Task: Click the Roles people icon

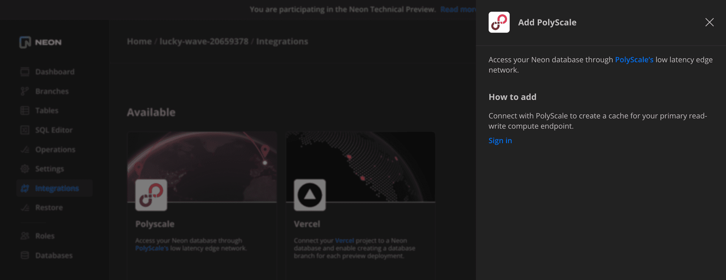Action: pos(25,236)
